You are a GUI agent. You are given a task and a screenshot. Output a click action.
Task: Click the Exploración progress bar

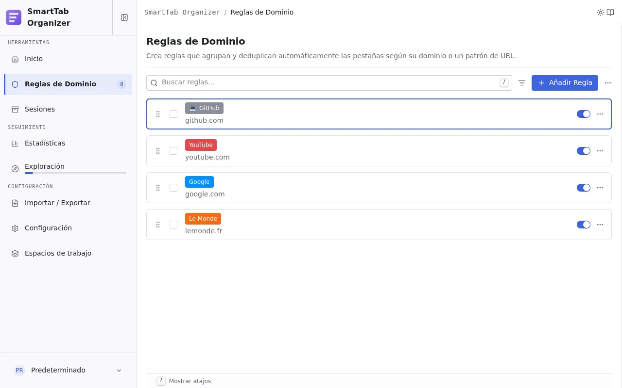(x=75, y=173)
